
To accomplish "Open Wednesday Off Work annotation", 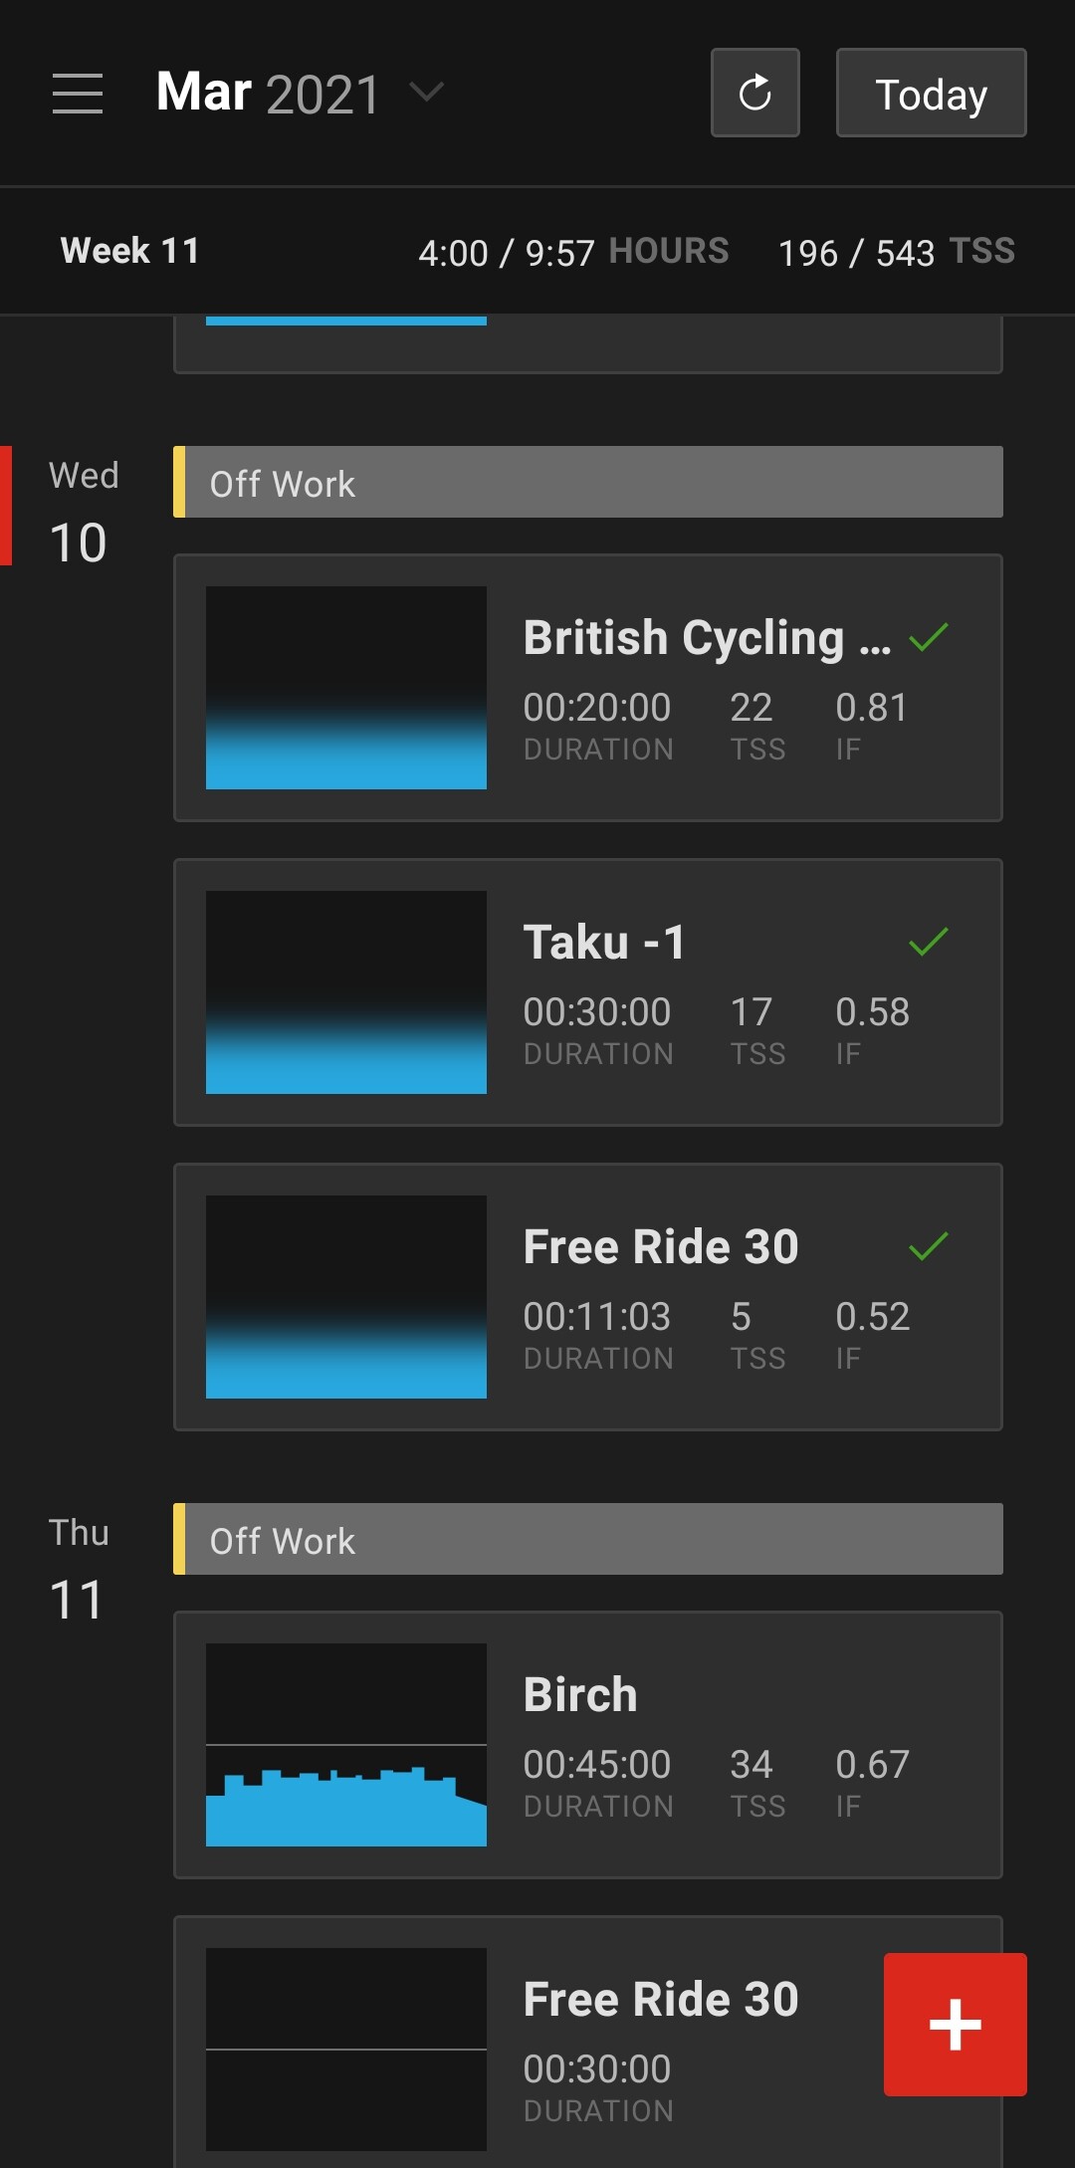I will (x=587, y=483).
